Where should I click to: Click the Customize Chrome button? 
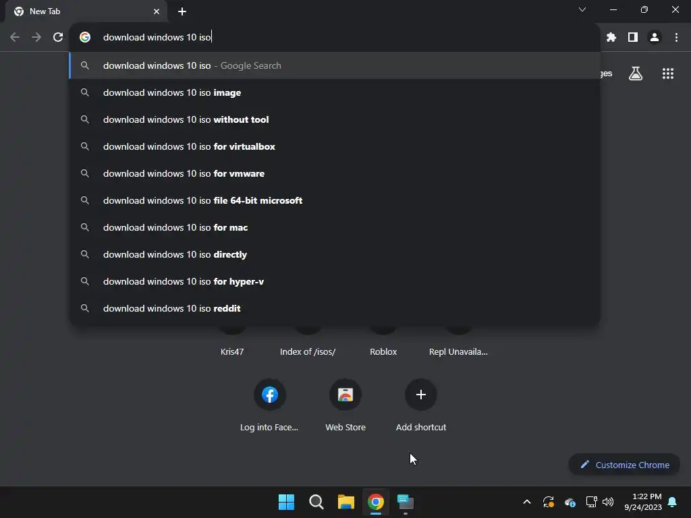[624, 465]
